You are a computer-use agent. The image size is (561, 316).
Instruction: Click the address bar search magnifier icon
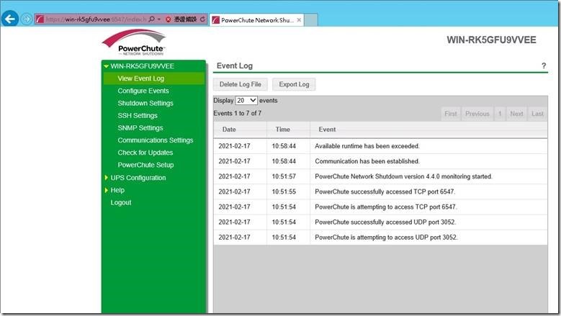coord(151,19)
